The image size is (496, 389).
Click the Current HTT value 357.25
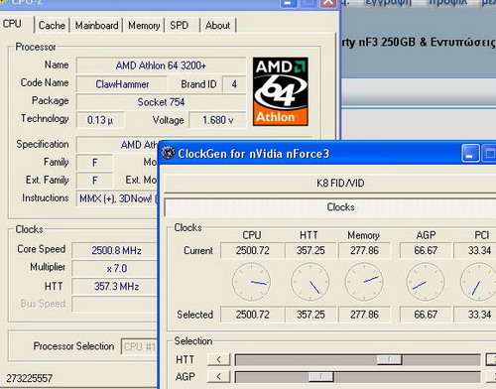310,250
